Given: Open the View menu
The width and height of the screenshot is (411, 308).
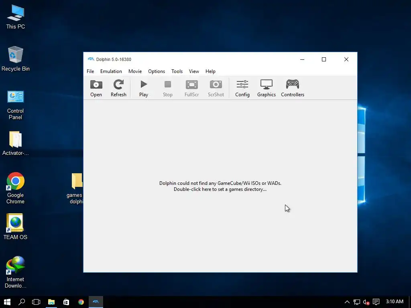Looking at the screenshot, I should [194, 71].
